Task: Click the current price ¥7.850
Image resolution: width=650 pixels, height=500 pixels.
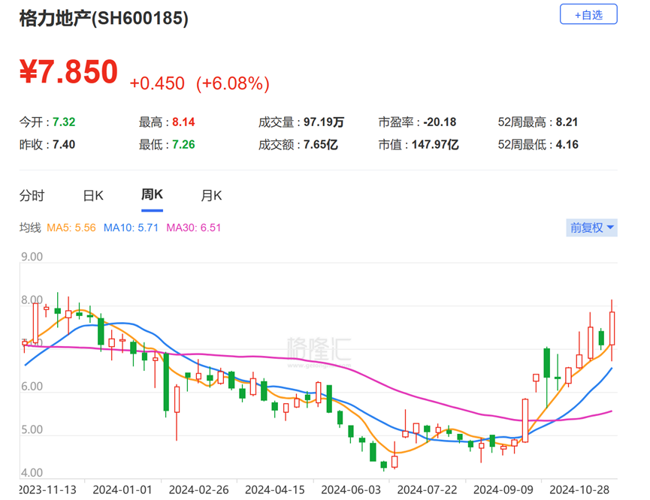Action: coord(69,71)
